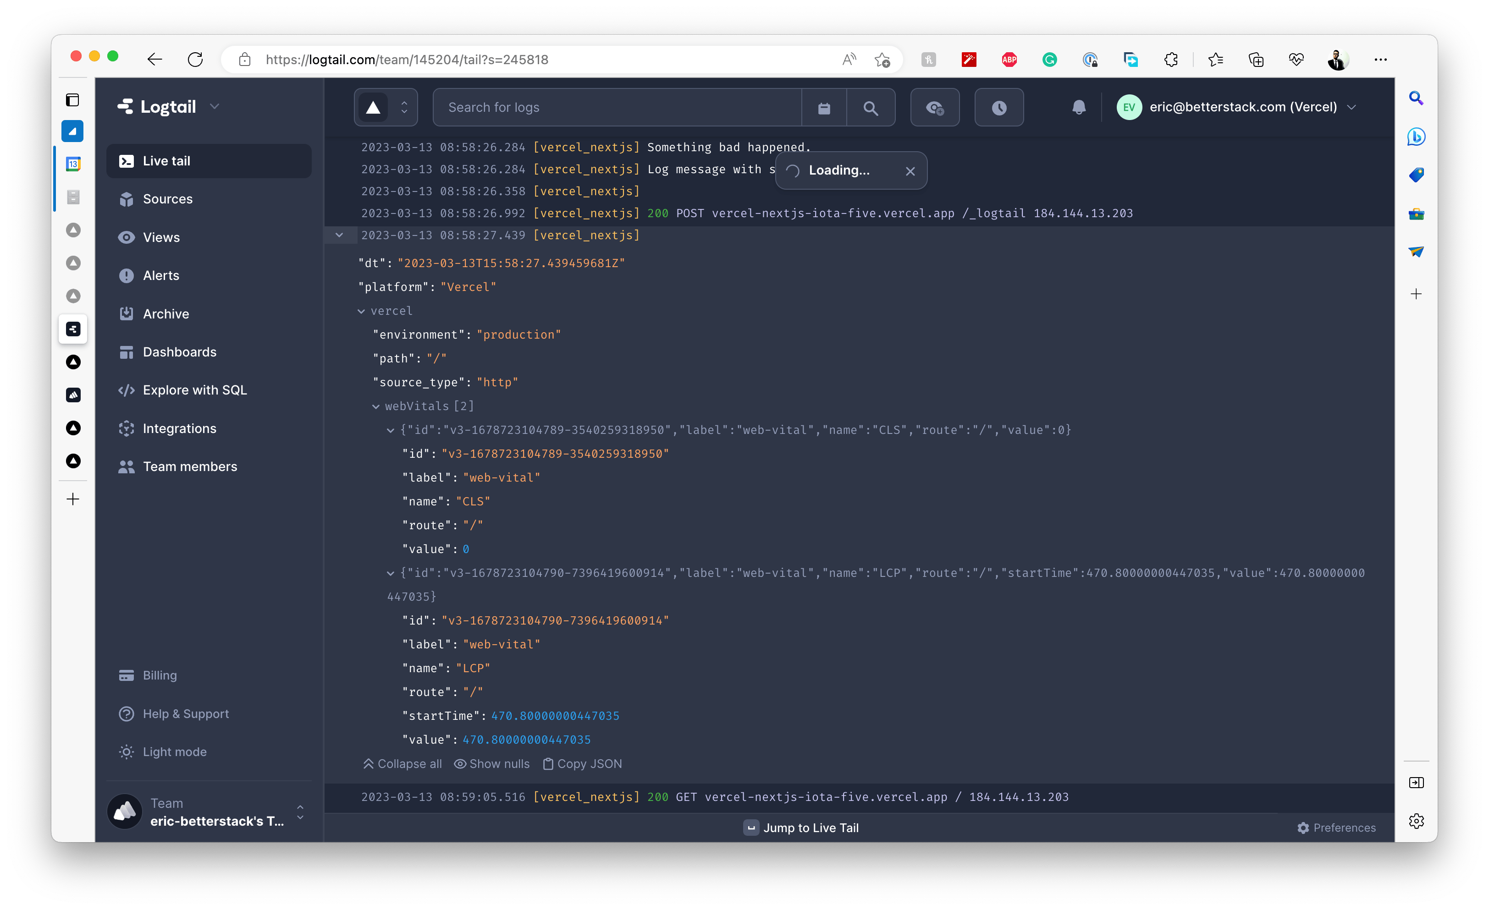Reload the browser page

click(195, 59)
